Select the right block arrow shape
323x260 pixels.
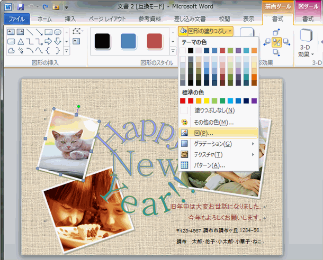(48, 41)
